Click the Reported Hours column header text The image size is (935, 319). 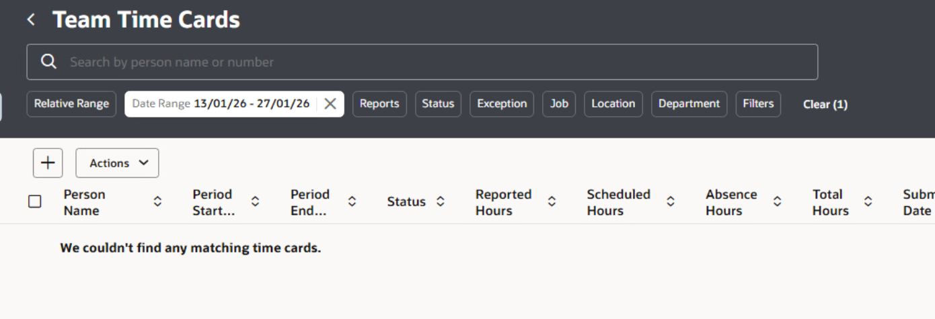click(x=503, y=202)
